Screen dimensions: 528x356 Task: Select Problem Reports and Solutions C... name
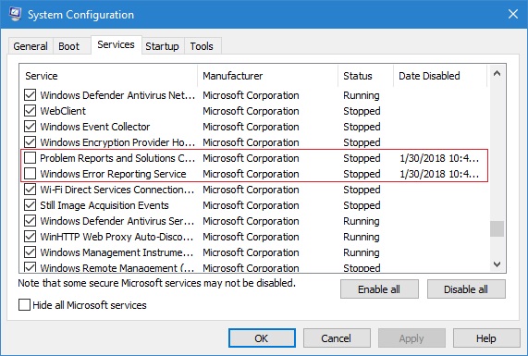click(x=117, y=158)
